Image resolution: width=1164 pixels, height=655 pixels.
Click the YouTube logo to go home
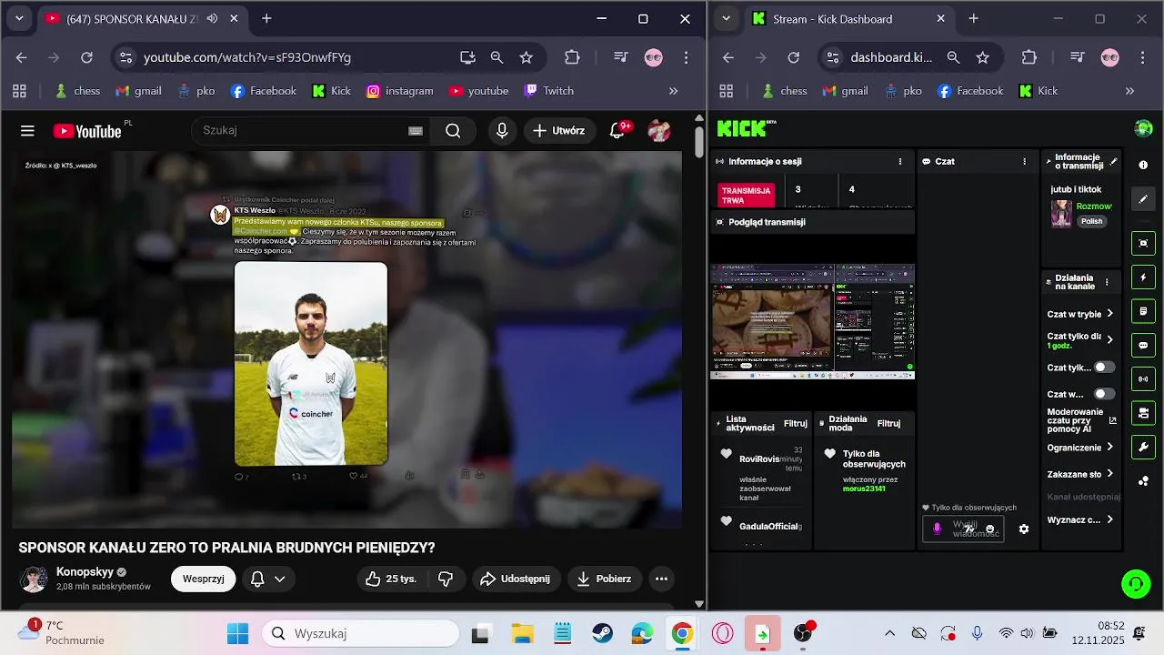click(x=87, y=131)
